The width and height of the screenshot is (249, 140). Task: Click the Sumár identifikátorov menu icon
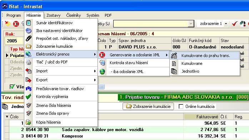click(x=29, y=23)
